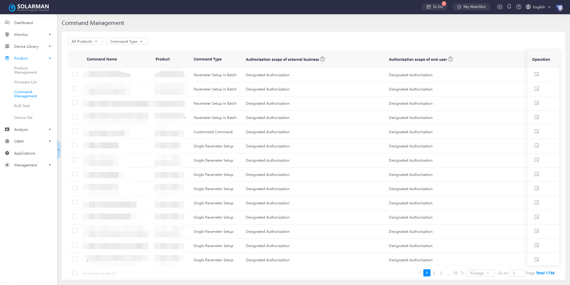Go to page 2
This screenshot has height=285, width=570.
[x=434, y=273]
